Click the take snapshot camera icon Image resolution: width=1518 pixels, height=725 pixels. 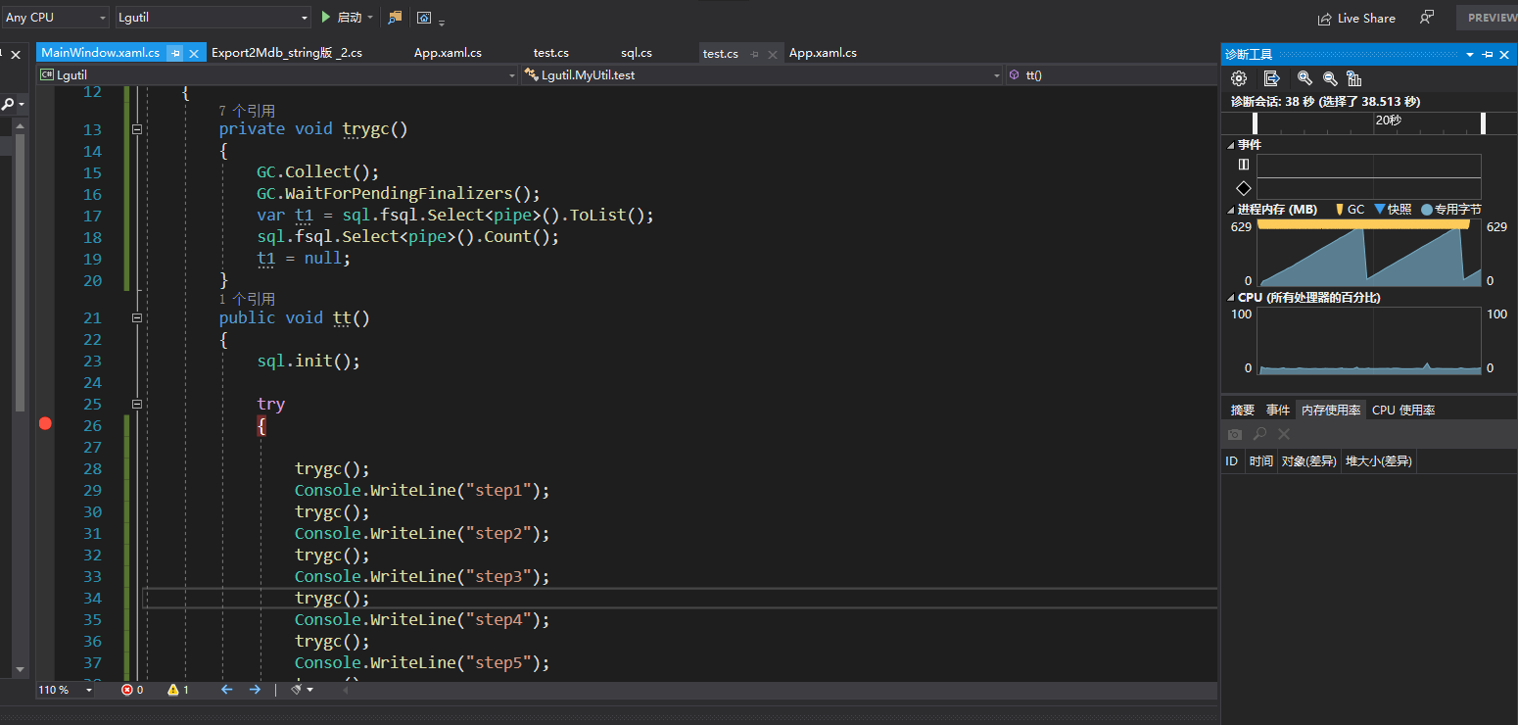click(1235, 434)
